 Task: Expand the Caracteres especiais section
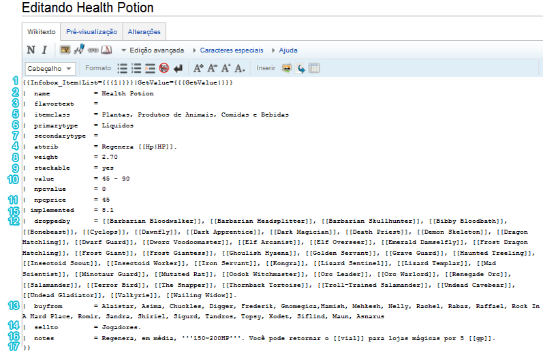click(x=230, y=50)
